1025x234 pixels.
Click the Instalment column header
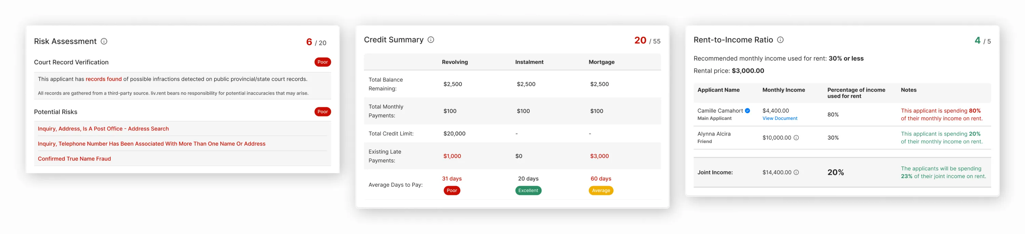pos(529,62)
